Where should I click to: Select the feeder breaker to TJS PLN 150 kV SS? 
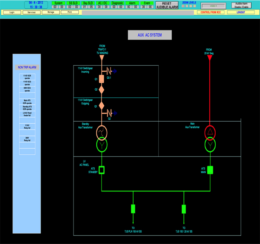(x=133, y=209)
